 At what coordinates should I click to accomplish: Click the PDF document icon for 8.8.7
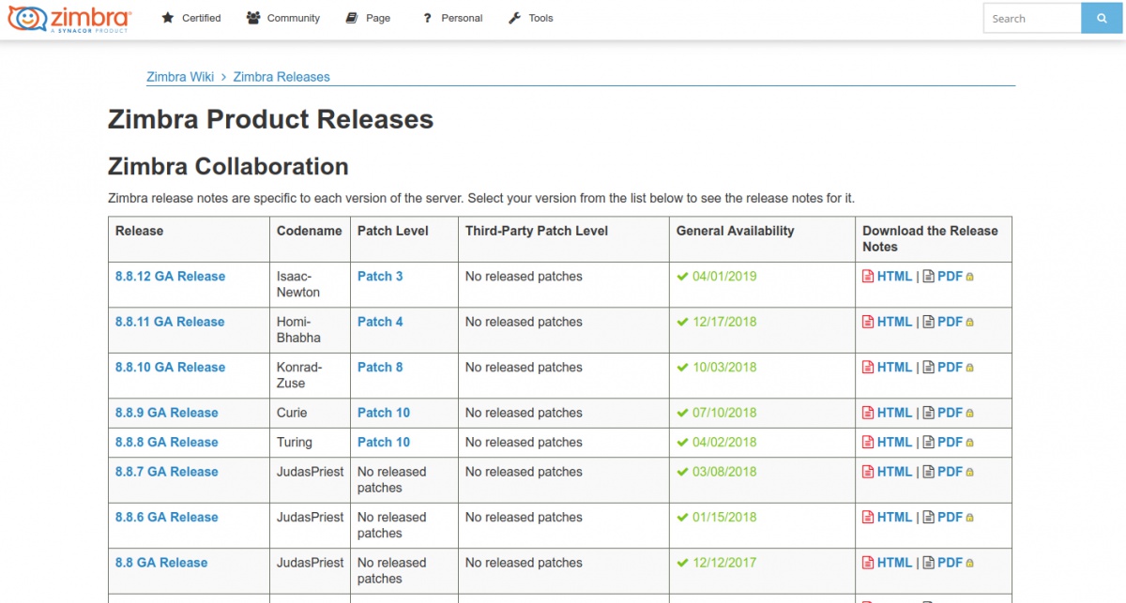point(929,472)
